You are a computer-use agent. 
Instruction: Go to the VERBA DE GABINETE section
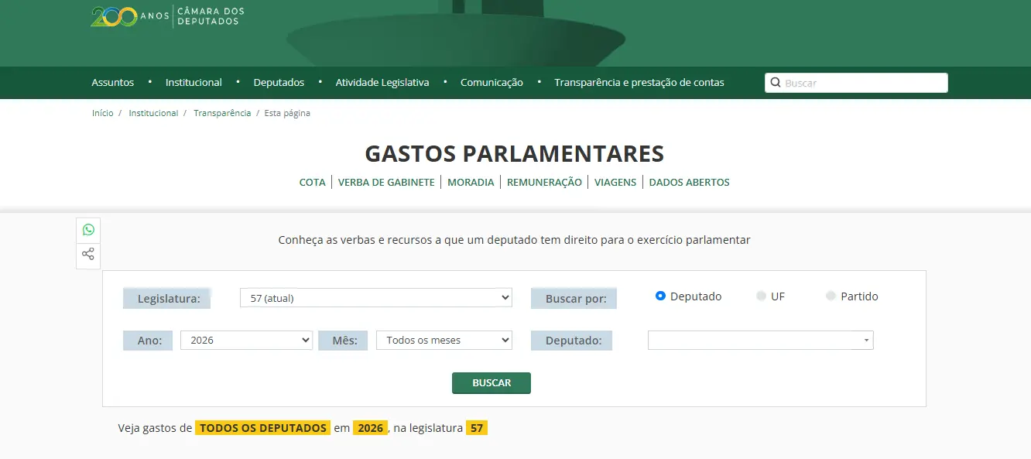click(386, 183)
